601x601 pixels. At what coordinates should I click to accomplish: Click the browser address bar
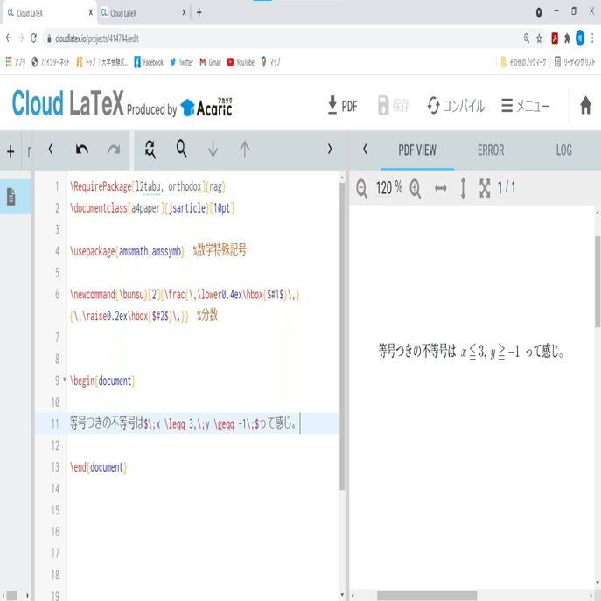tap(282, 38)
